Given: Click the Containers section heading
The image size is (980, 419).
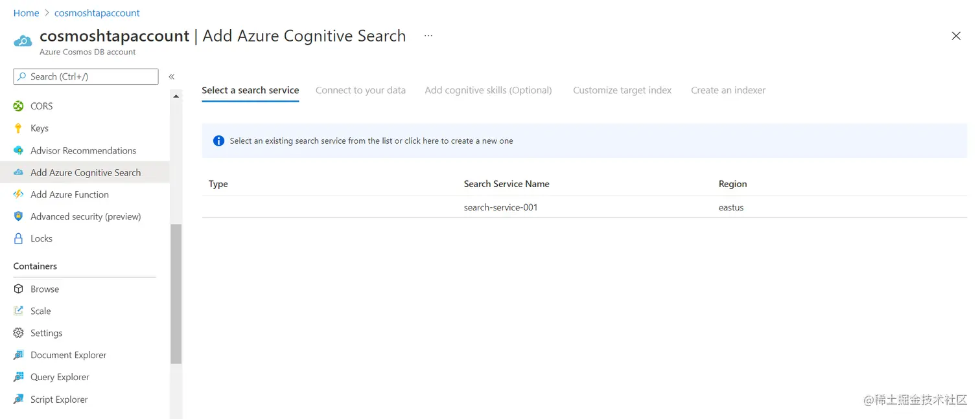Looking at the screenshot, I should coord(35,266).
